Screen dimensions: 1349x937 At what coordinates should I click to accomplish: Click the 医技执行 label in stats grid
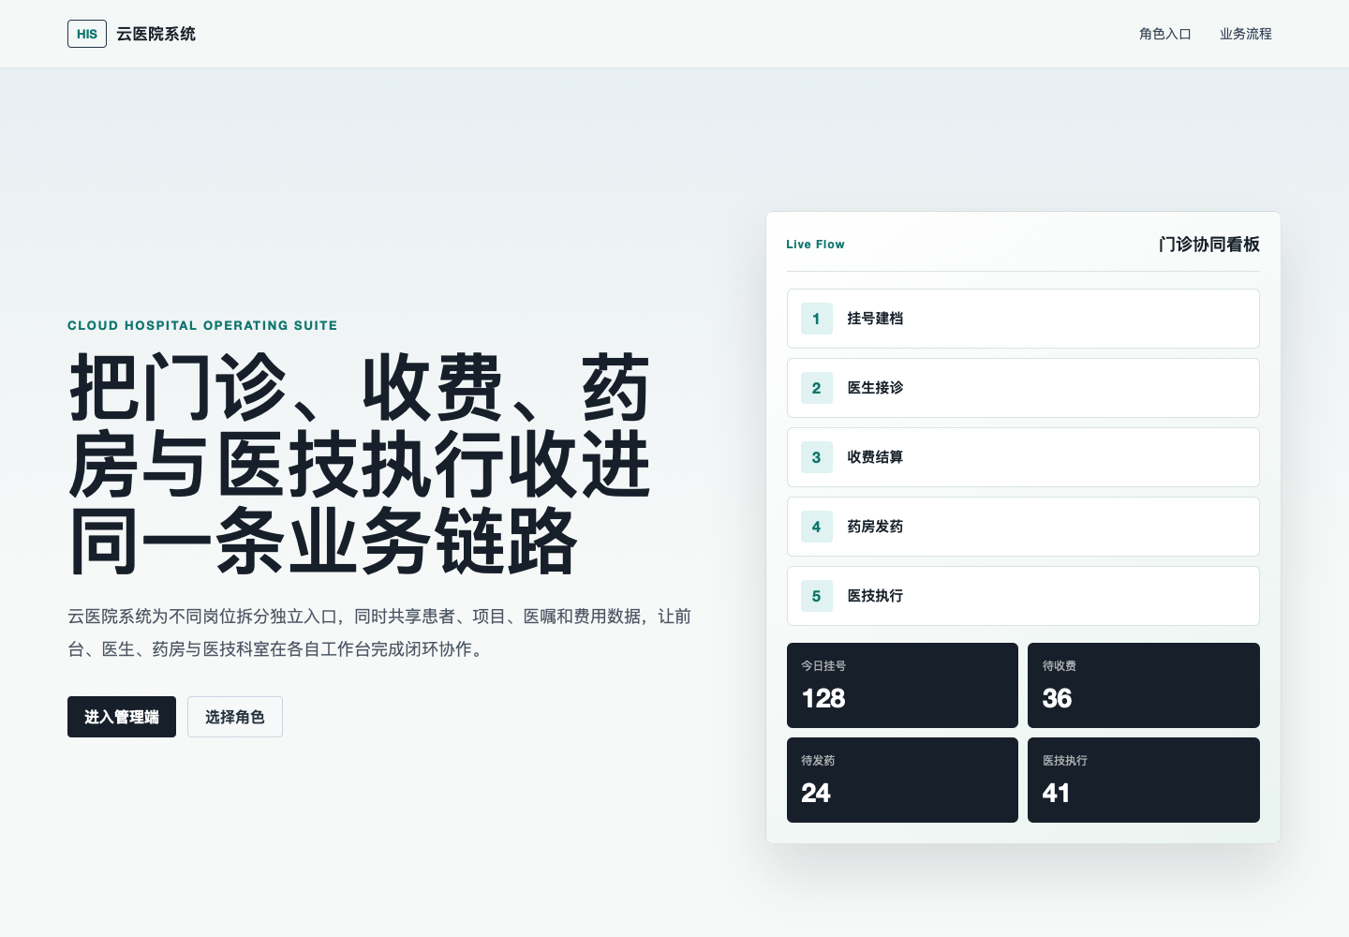pos(1065,761)
